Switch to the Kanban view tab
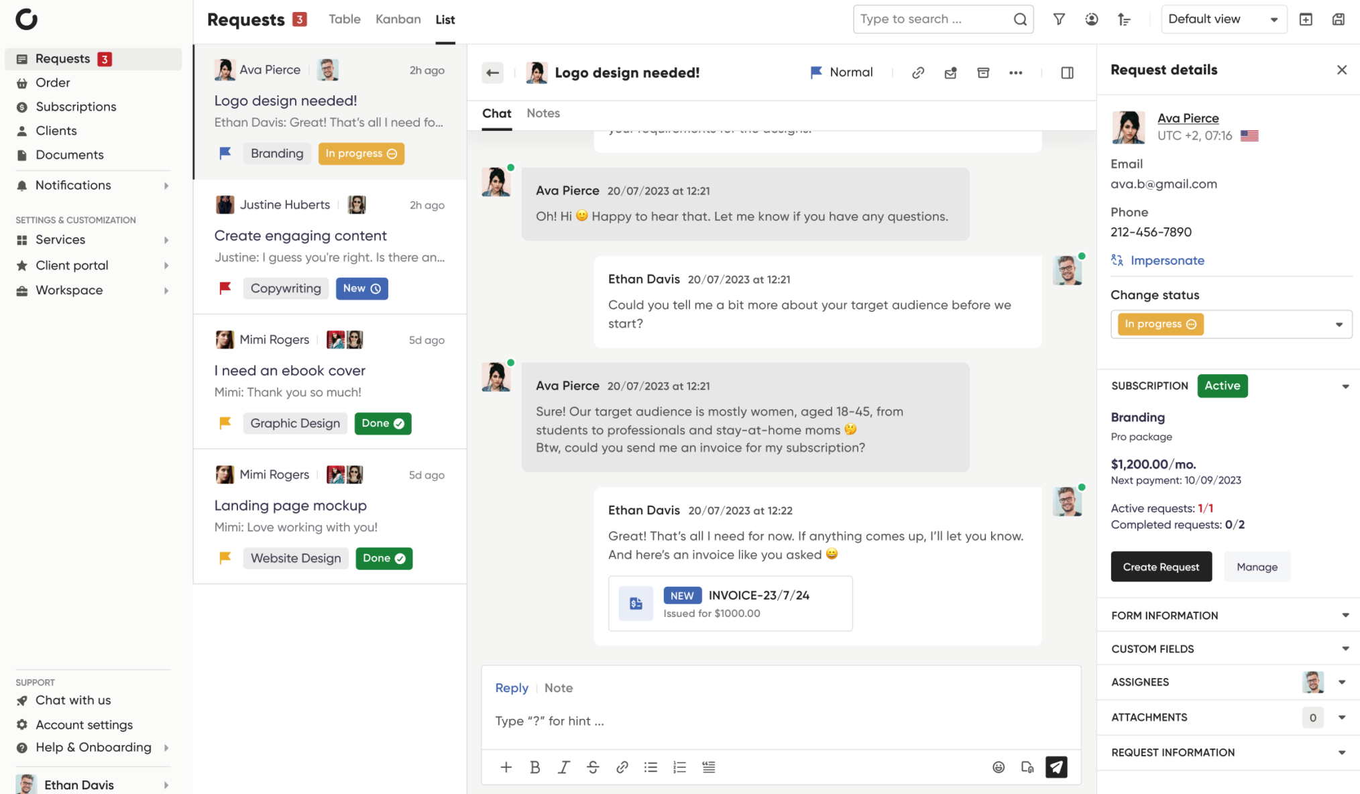1360x794 pixels. point(398,19)
